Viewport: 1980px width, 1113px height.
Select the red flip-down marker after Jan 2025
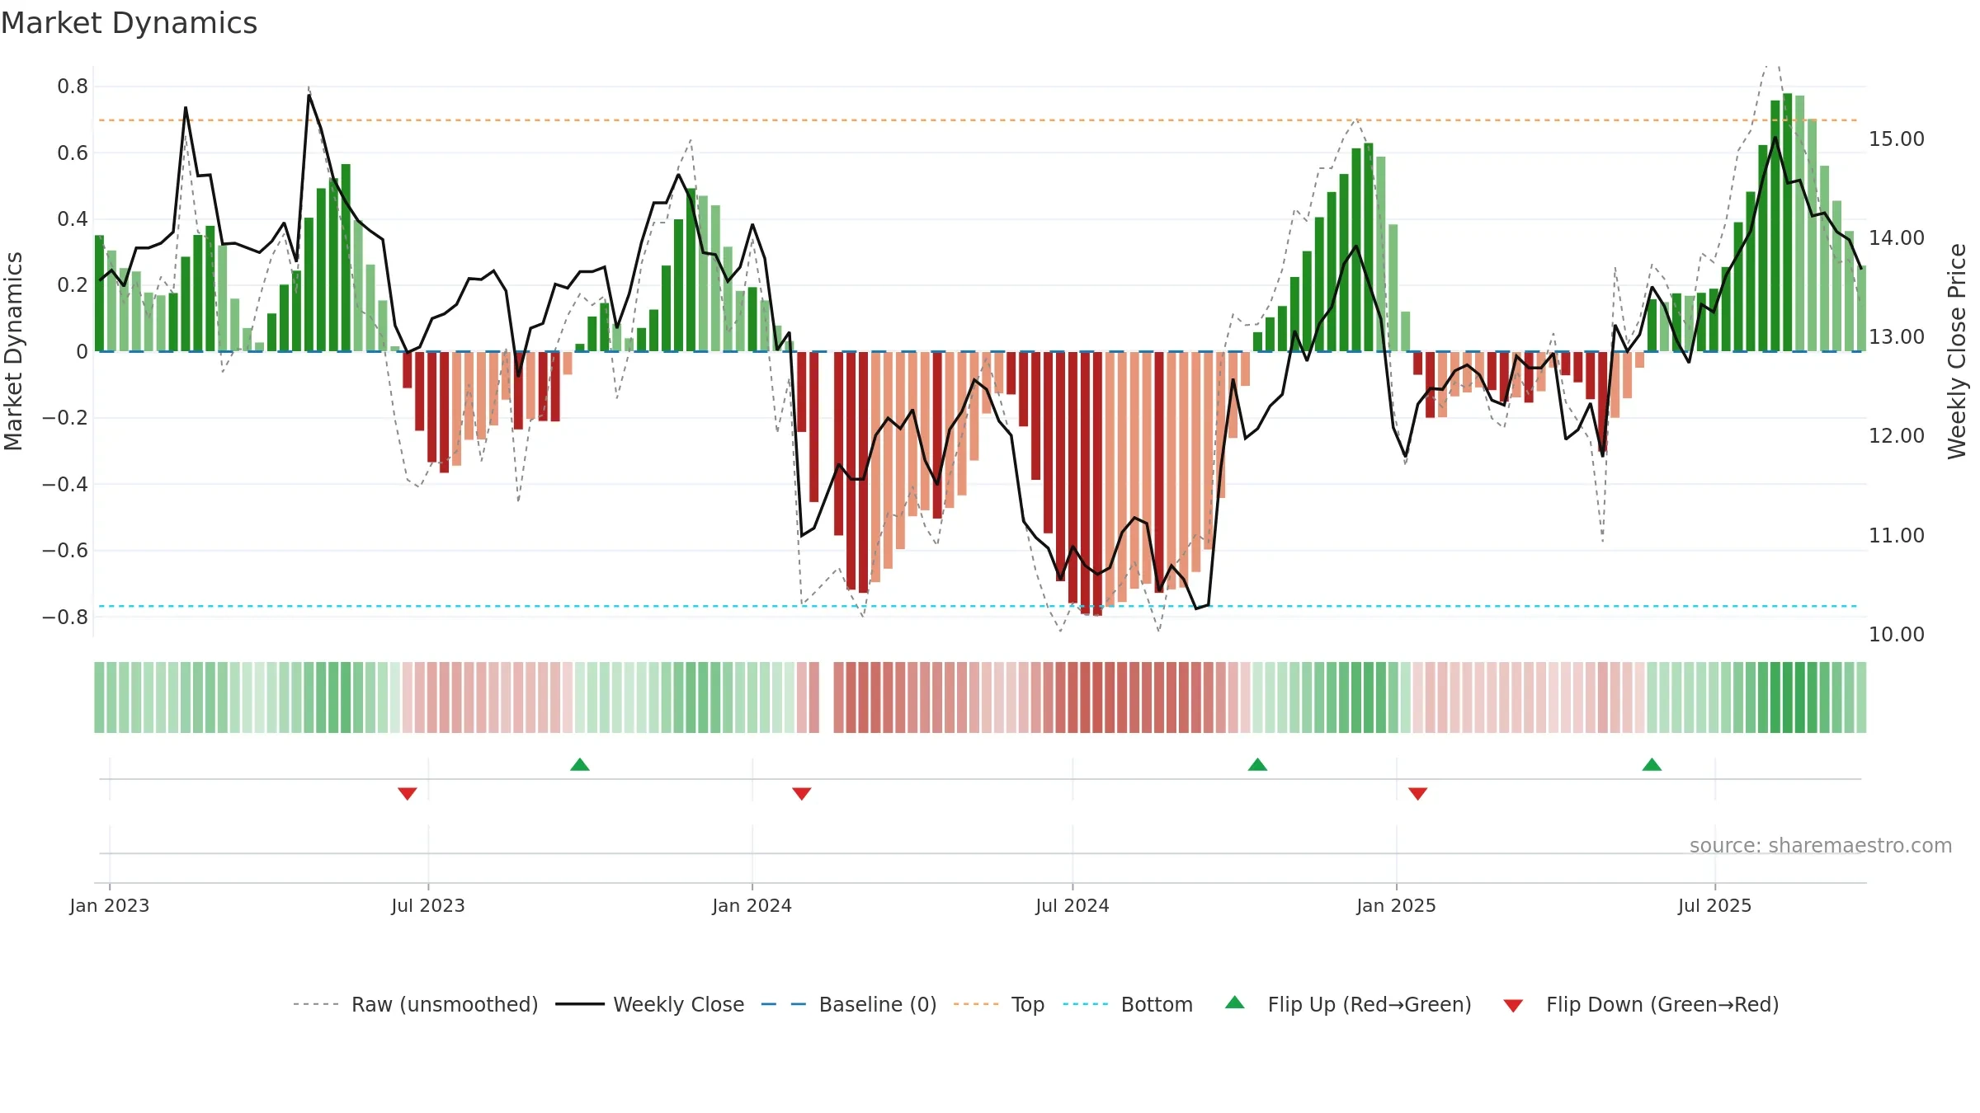click(1418, 793)
